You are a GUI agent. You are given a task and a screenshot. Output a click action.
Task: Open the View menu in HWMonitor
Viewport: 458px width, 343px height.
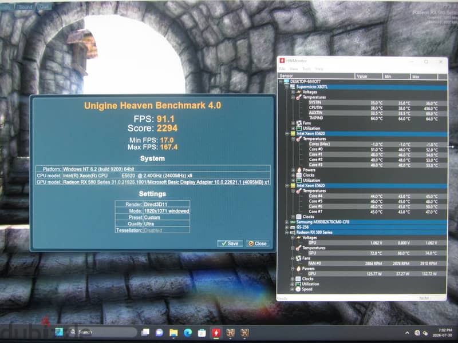(x=294, y=69)
